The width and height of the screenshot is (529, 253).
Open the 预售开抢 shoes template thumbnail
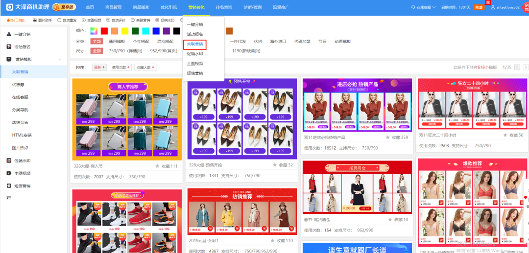(x=242, y=119)
